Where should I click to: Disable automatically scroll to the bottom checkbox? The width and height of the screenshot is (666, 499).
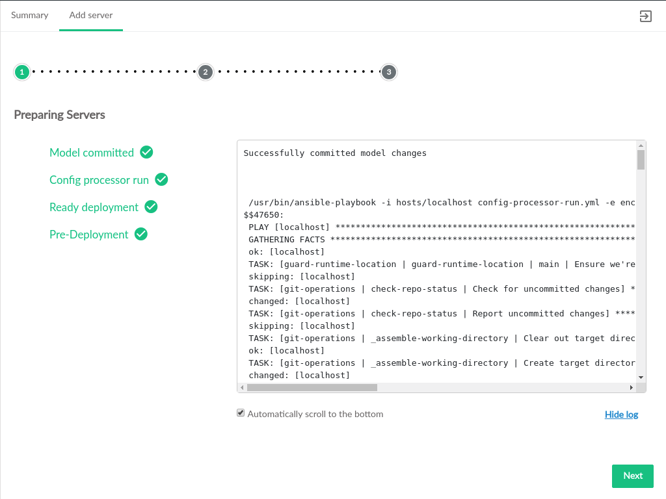[241, 413]
